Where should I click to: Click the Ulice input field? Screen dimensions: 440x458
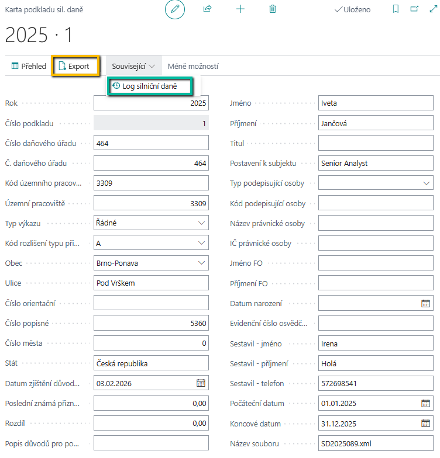(x=151, y=283)
